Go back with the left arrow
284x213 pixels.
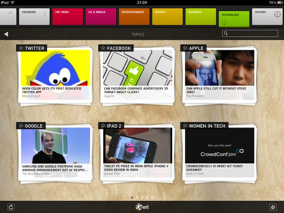pos(6,34)
